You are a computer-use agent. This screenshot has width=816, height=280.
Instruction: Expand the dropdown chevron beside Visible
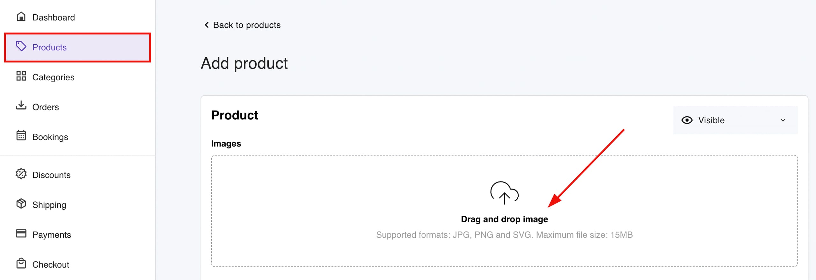coord(783,120)
